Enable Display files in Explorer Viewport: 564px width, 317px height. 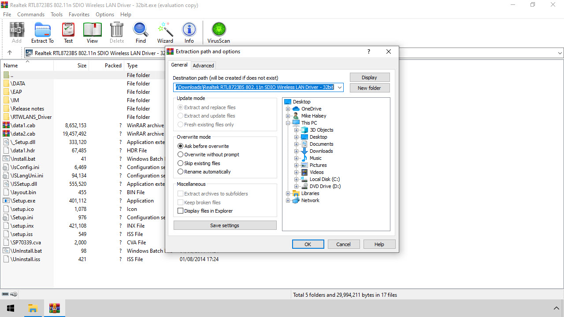coord(205,211)
